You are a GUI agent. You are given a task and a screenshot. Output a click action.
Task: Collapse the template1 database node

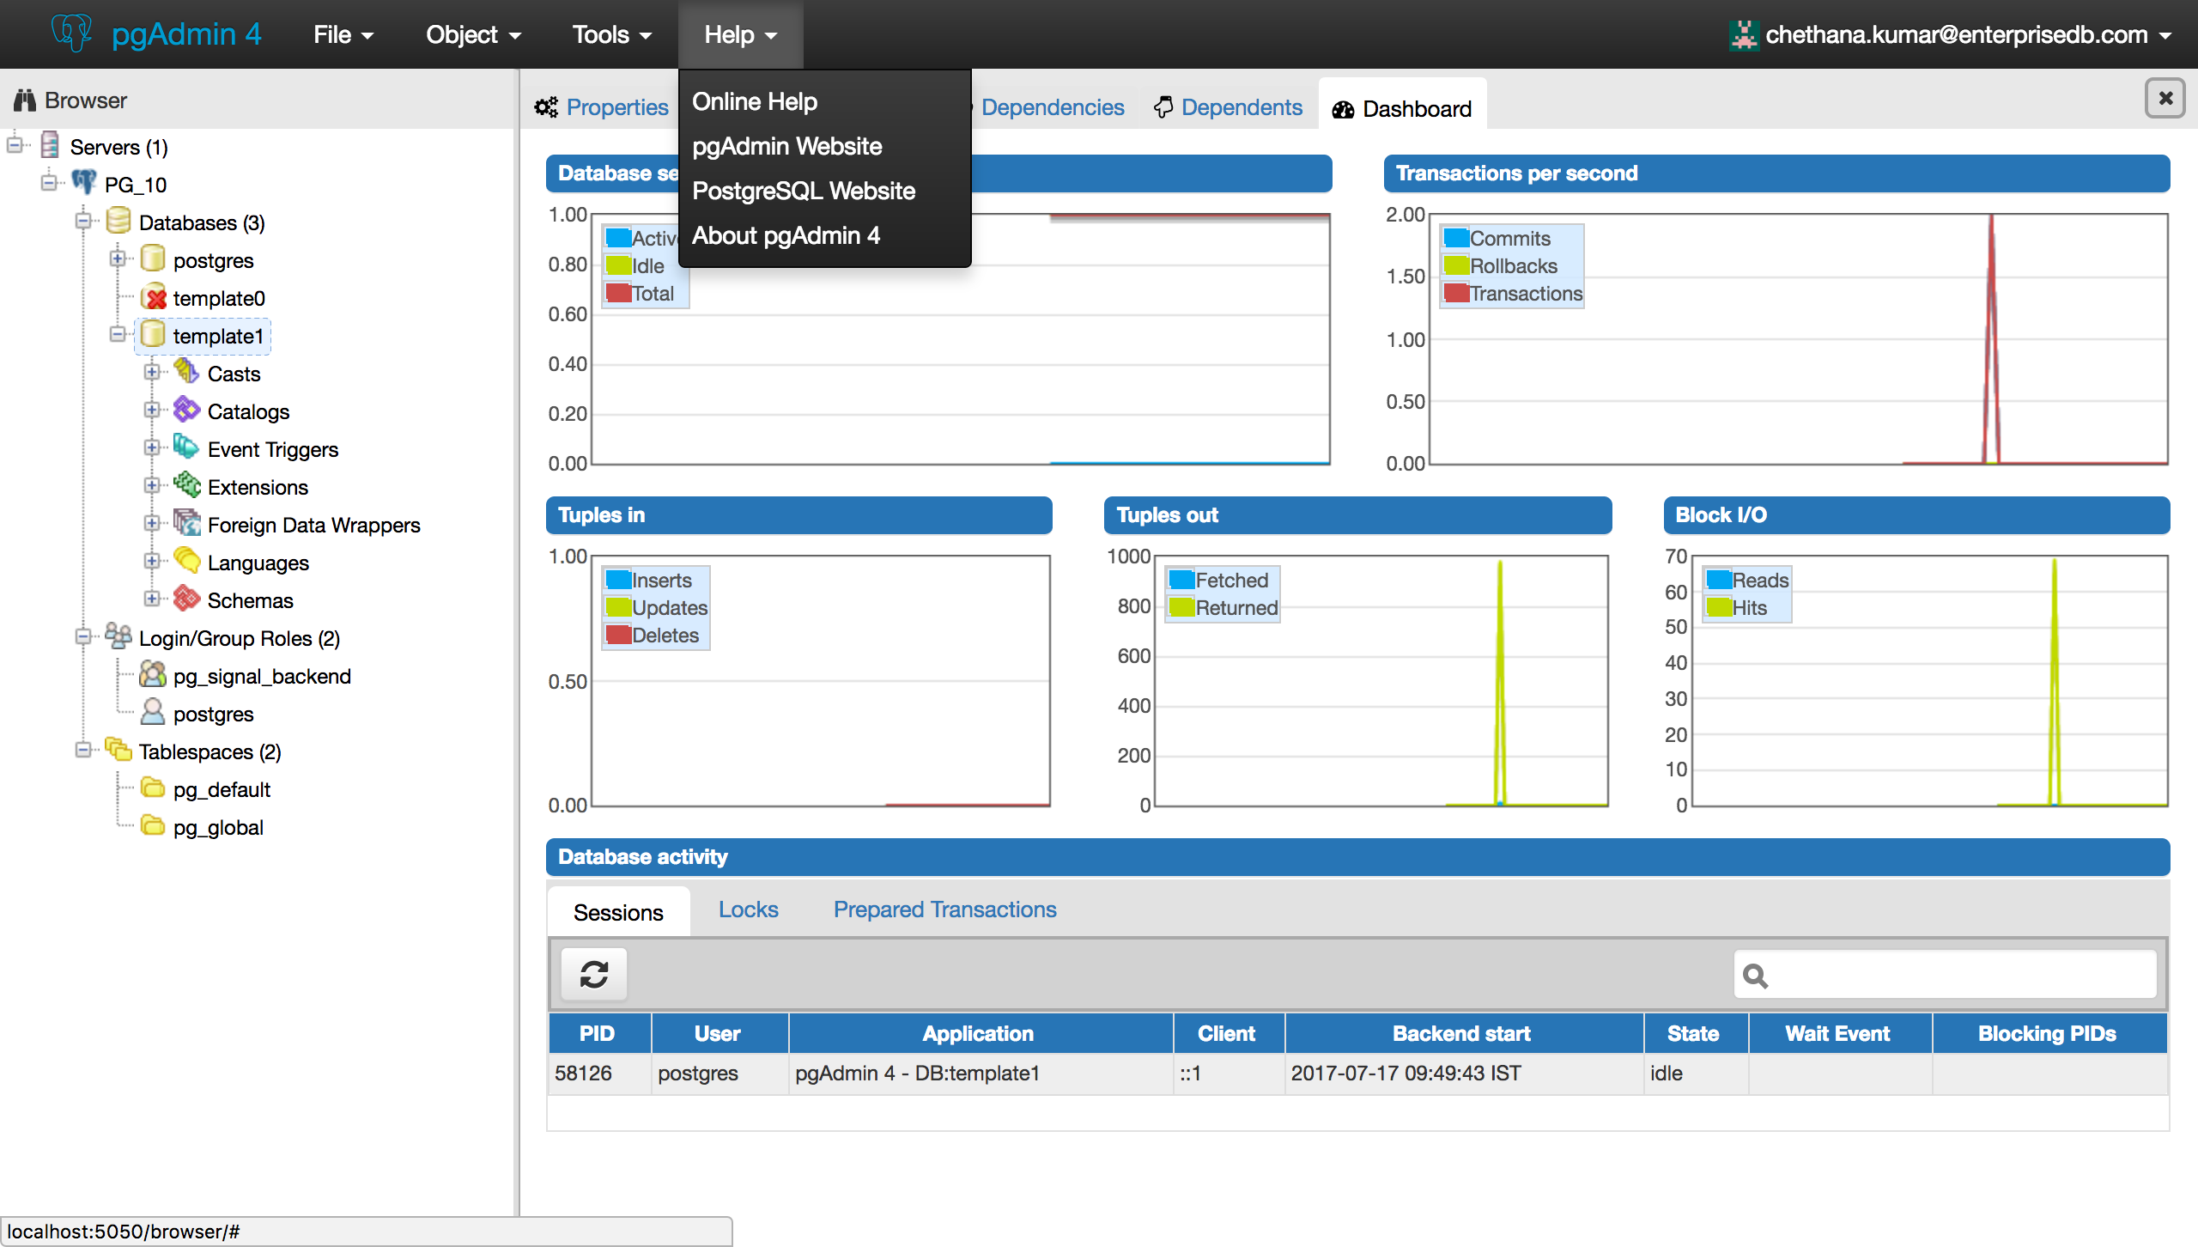[118, 334]
